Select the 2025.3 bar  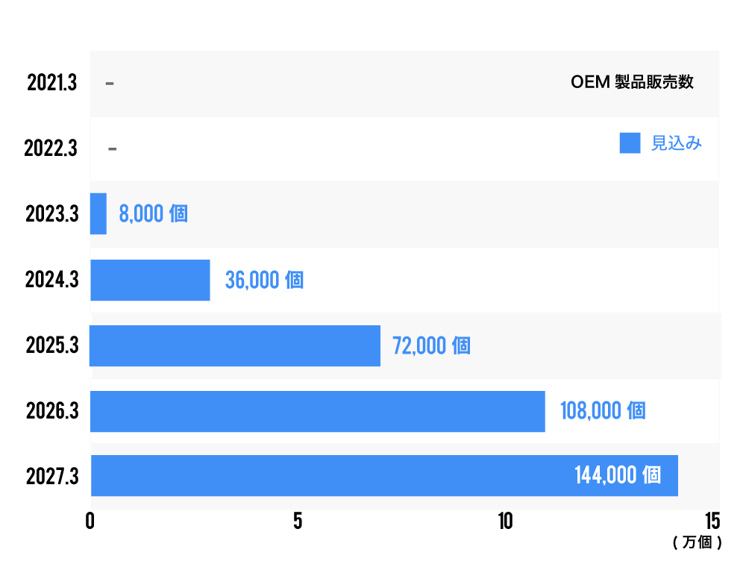[235, 345]
